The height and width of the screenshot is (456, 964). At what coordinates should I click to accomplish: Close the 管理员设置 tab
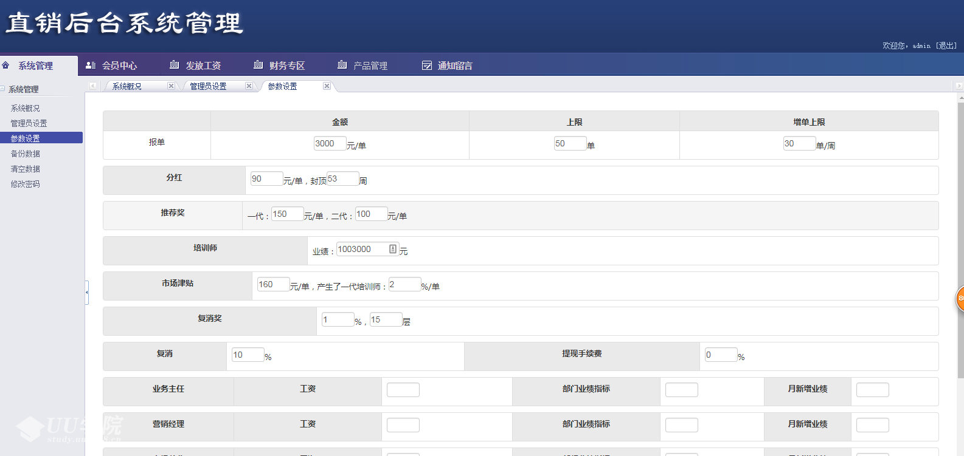[249, 86]
